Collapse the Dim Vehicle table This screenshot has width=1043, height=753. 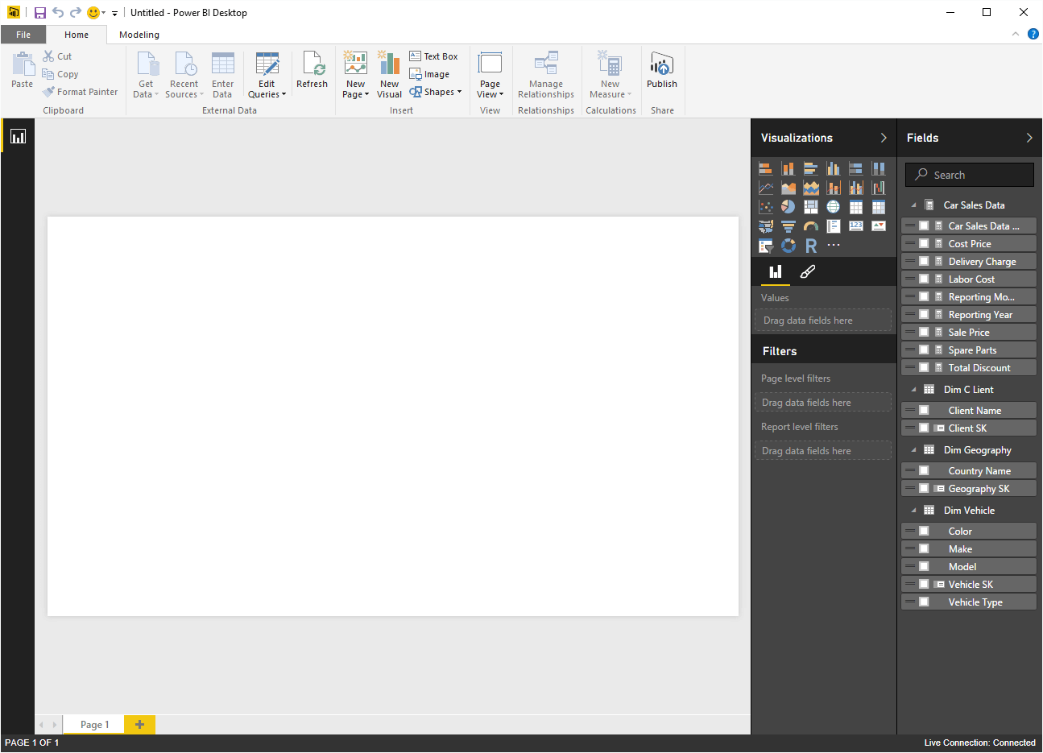click(x=913, y=511)
